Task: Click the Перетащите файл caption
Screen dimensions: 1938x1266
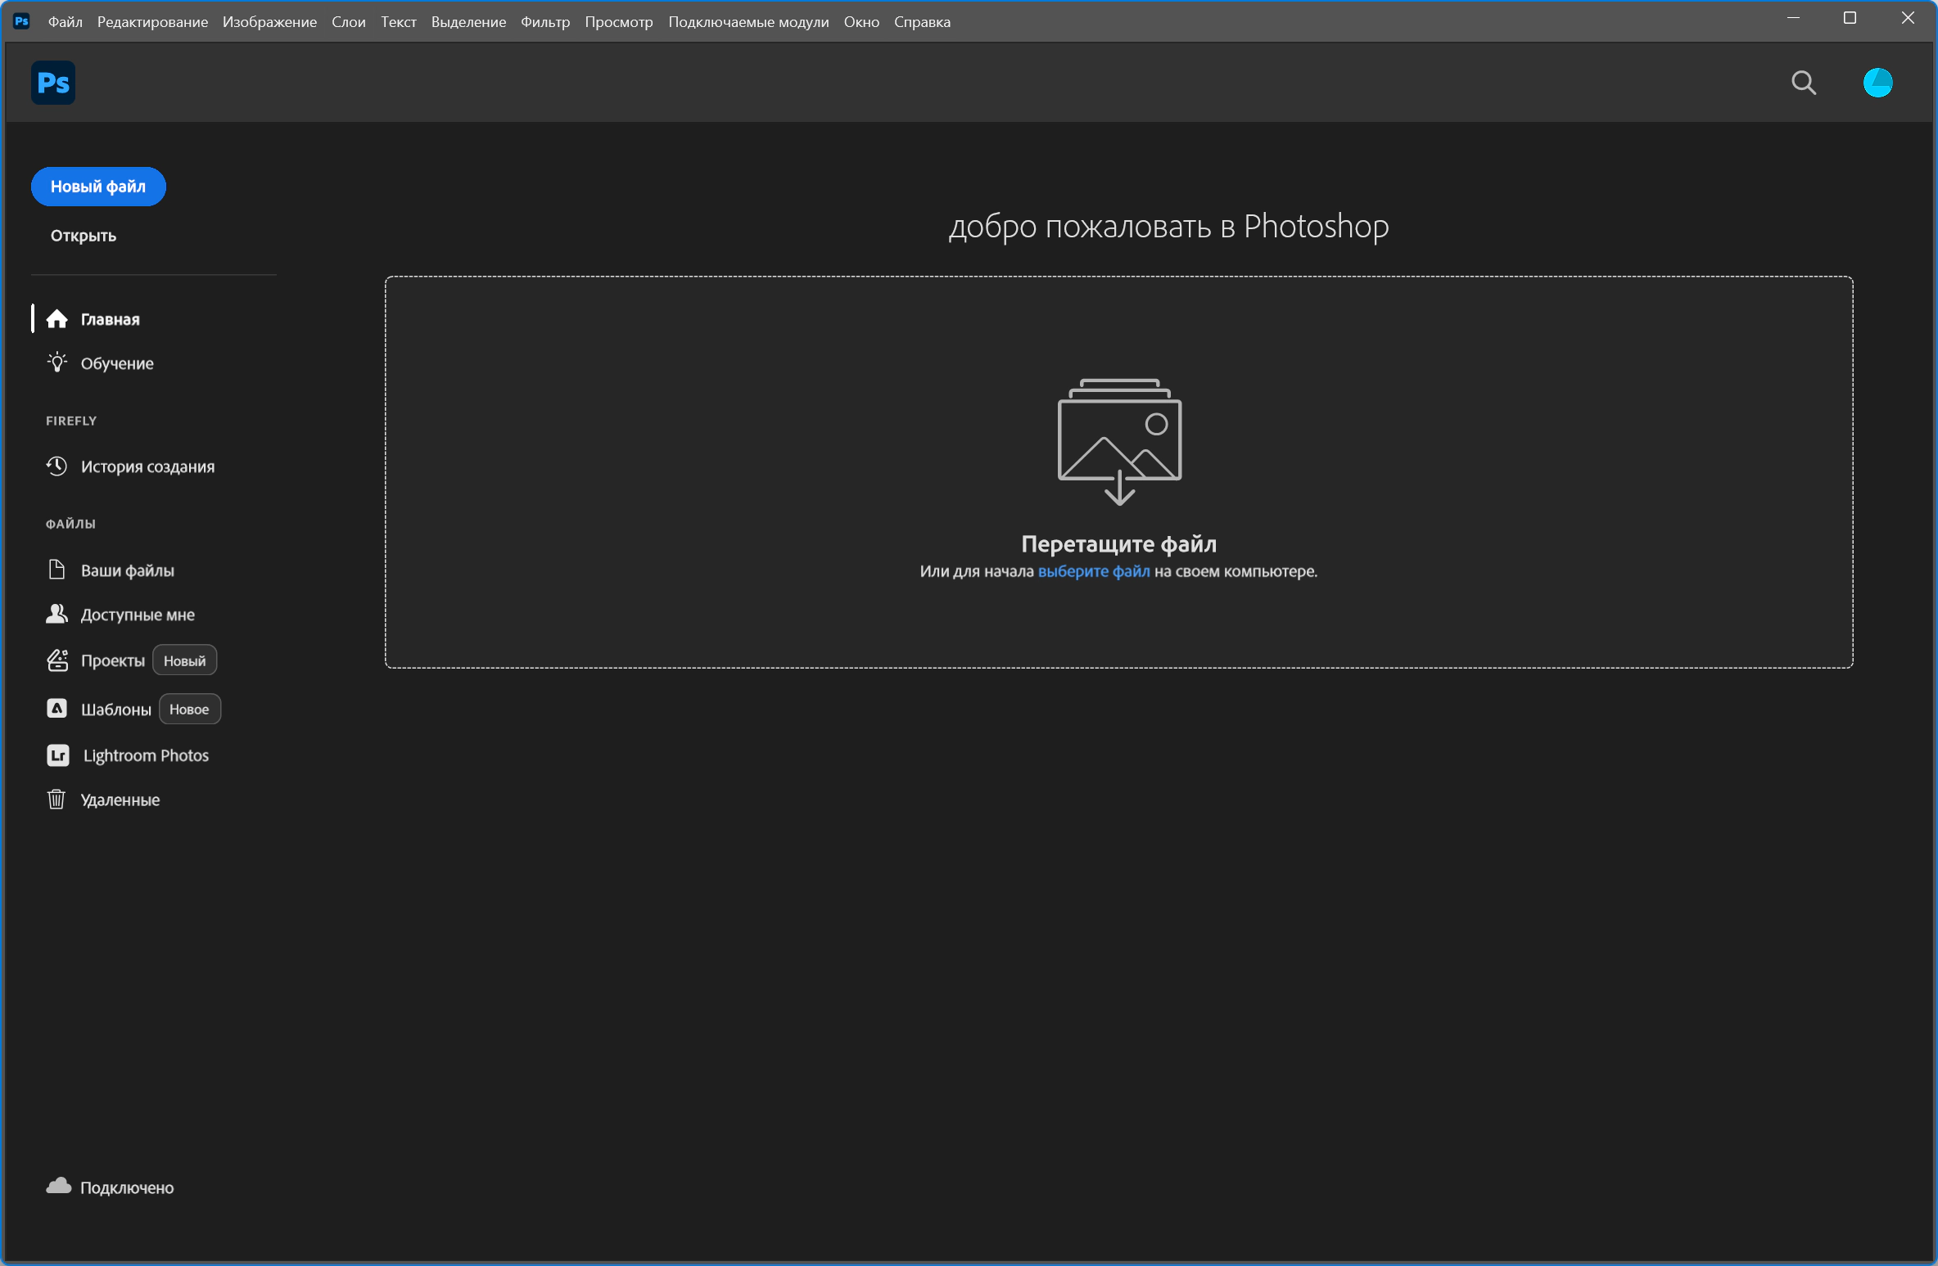Action: [x=1118, y=543]
